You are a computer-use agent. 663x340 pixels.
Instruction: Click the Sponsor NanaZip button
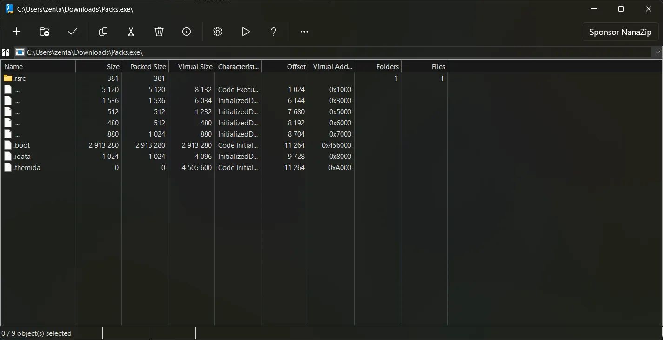tap(620, 32)
